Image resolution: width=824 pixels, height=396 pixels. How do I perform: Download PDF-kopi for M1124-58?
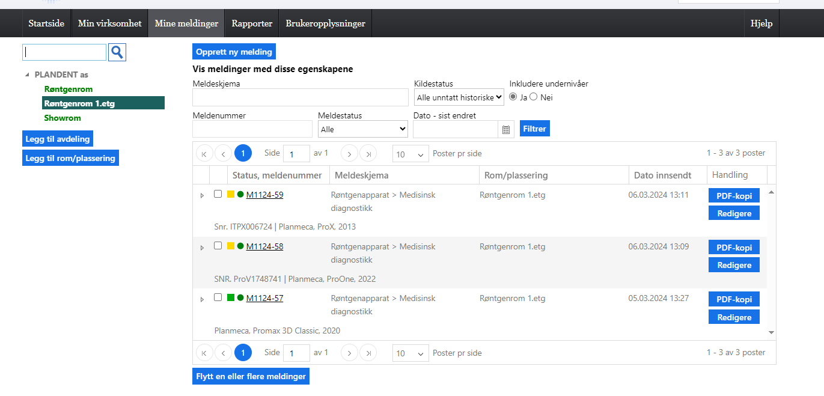coord(734,248)
